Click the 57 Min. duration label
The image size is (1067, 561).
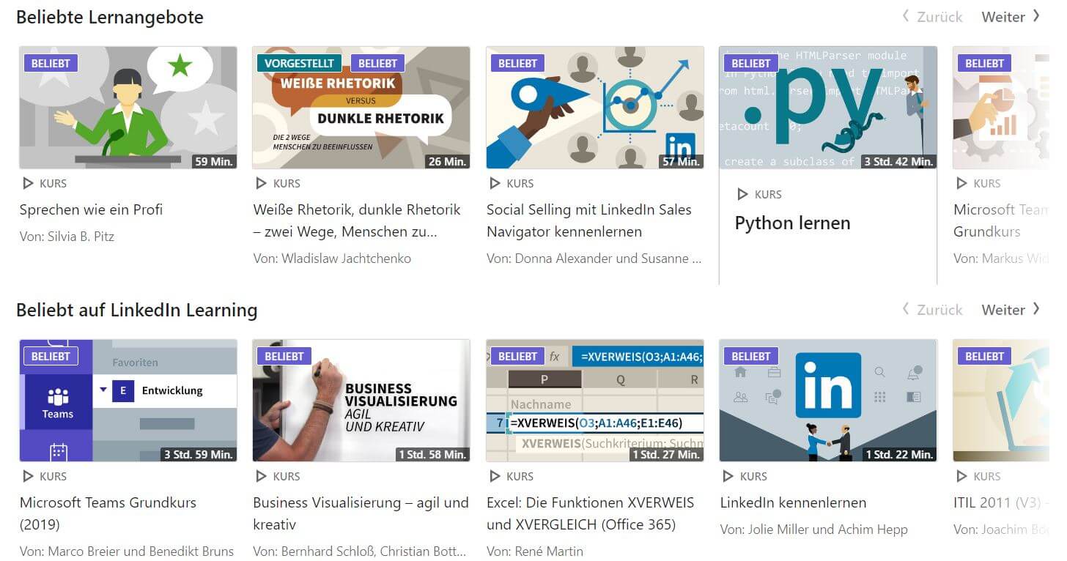click(x=681, y=161)
